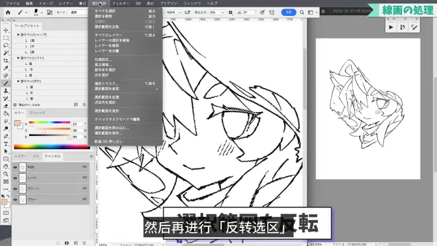Expand the 塗りペン(シャープ) preset group
The image size is (437, 246).
point(19,34)
